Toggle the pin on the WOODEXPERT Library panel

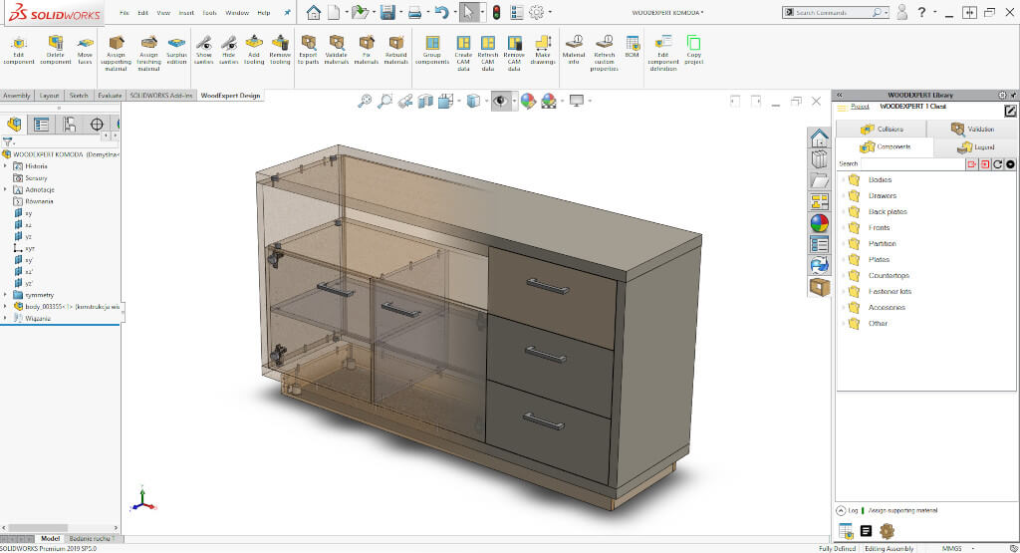click(1013, 95)
